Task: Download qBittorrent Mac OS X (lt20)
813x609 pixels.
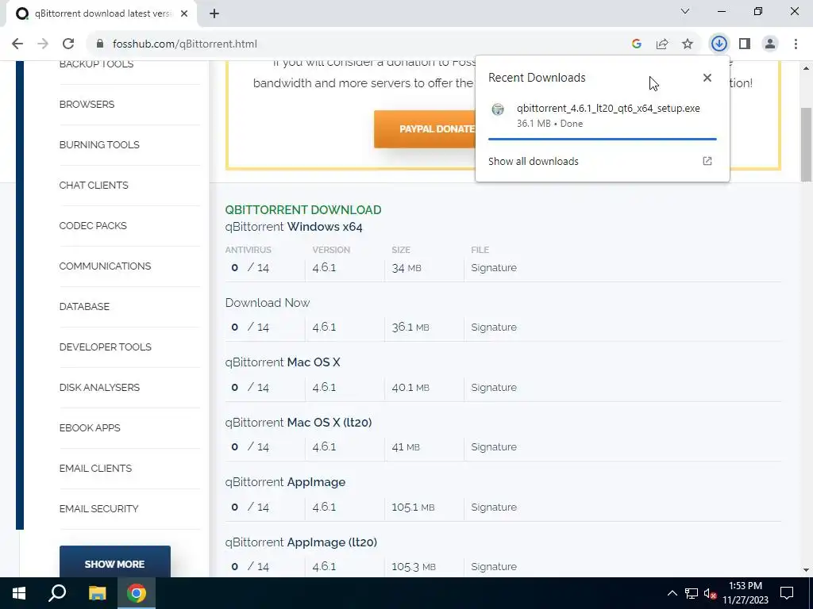Action: (x=299, y=422)
